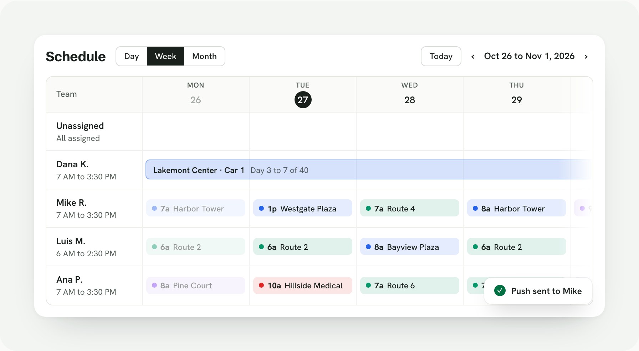Open Luis's 6a Route 2 job on Tuesday
This screenshot has height=351, width=639.
[303, 247]
